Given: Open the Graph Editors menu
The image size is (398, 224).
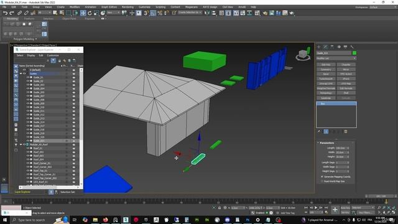Looking at the screenshot, I should coord(109,7).
